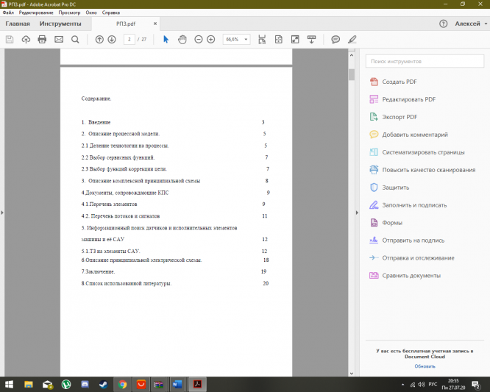The height and width of the screenshot is (392, 490).
Task: Click the Print icon in toolbar
Action: (x=42, y=39)
